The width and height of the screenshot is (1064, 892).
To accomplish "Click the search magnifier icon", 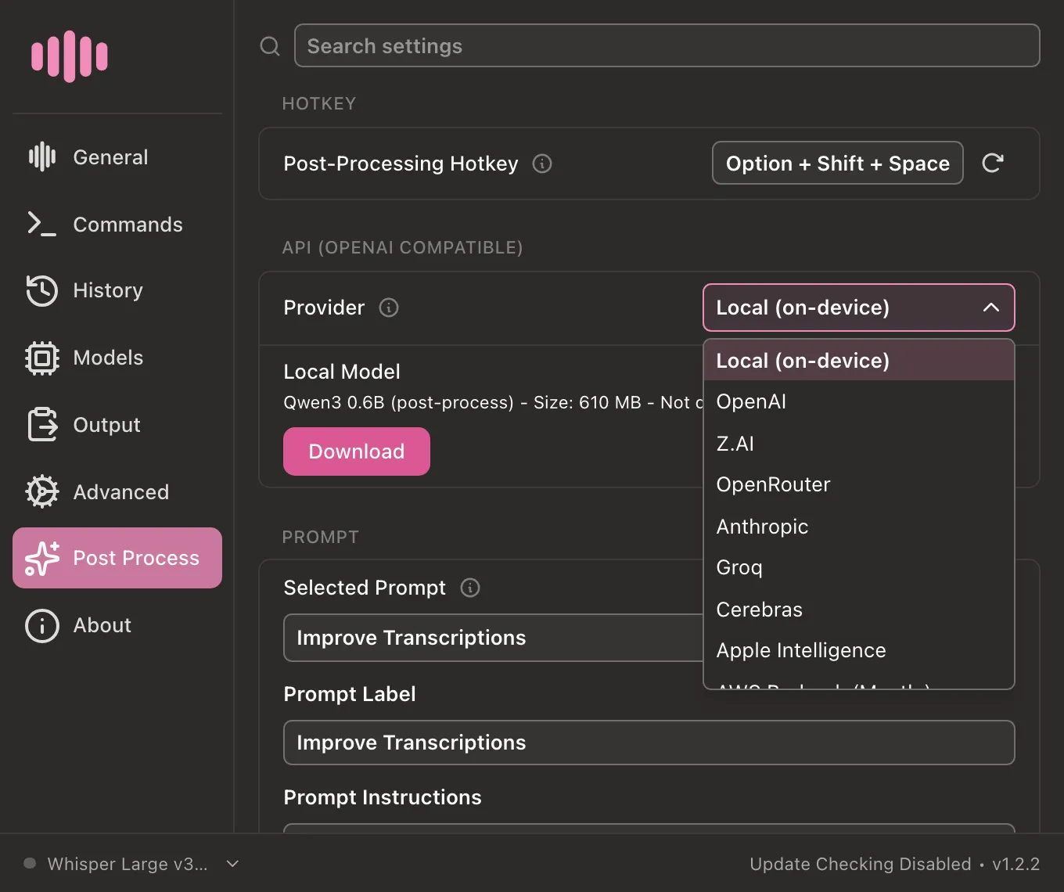I will 270,46.
